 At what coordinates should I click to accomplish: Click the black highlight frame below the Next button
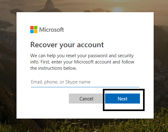[124, 110]
